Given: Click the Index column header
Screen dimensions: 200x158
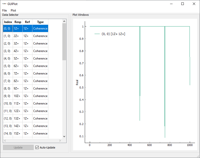Looking at the screenshot, I should [x=8, y=22].
